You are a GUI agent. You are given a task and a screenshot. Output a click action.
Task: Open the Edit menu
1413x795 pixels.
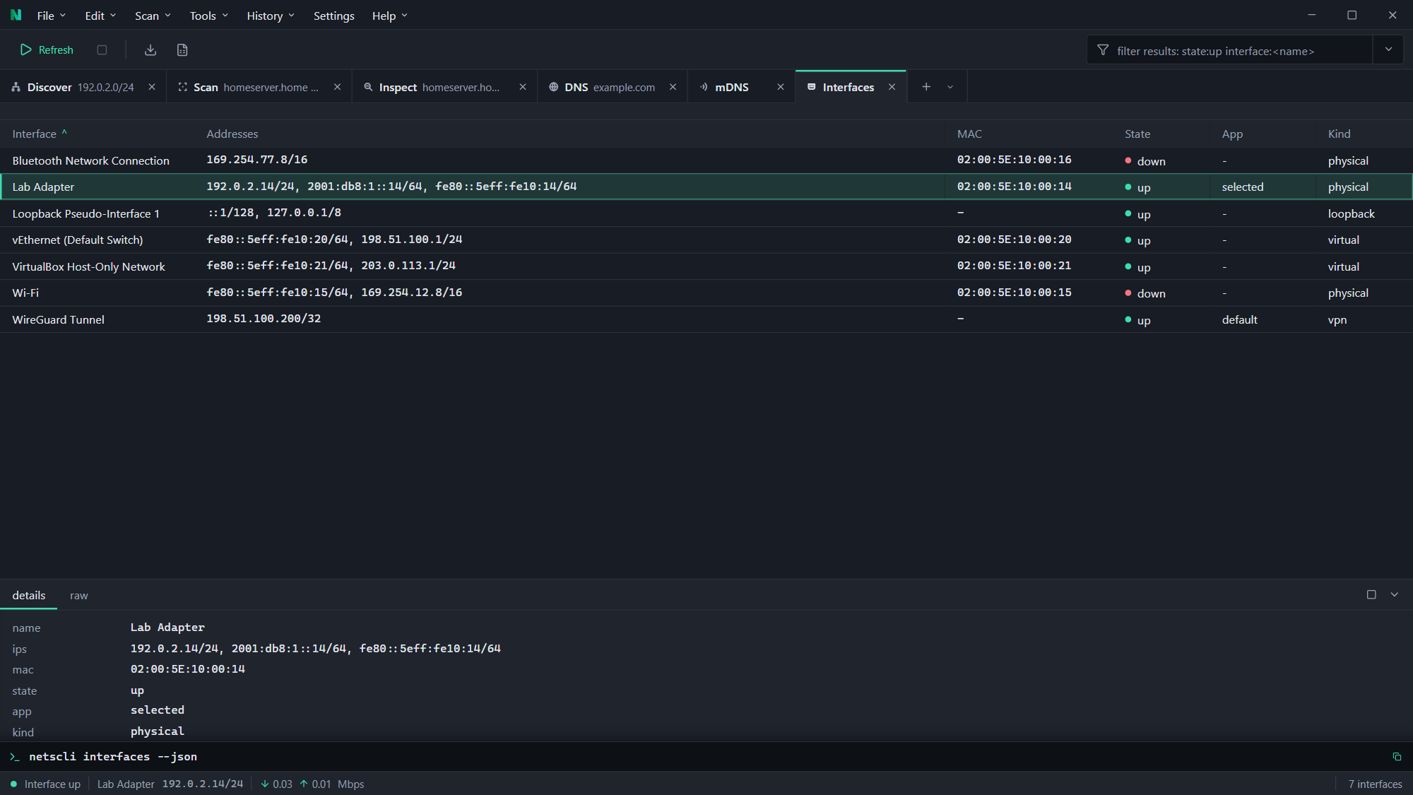coord(100,16)
